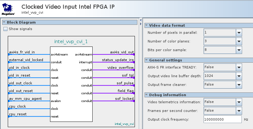Open AXI4-S FR interface TREADY dropdown
Image resolution: width=253 pixels, height=129 pixels.
click(x=239, y=67)
